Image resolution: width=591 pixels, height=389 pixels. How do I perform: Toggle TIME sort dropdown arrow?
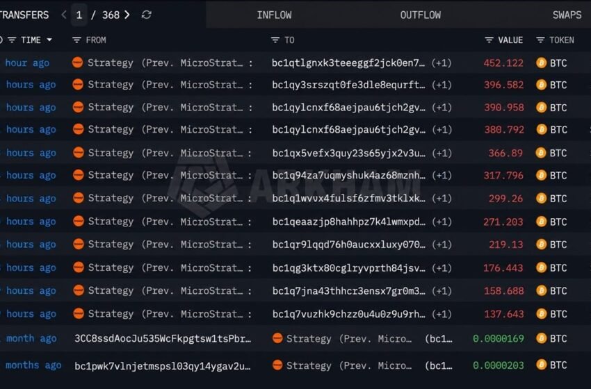coord(49,40)
